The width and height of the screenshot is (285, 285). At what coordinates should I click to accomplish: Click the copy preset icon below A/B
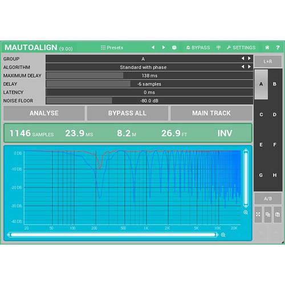(268, 214)
